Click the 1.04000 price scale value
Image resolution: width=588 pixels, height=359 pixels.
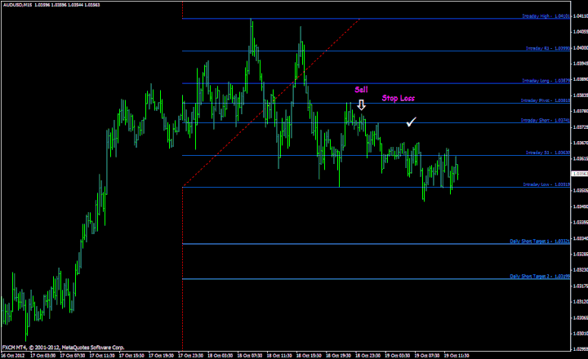[x=581, y=47]
